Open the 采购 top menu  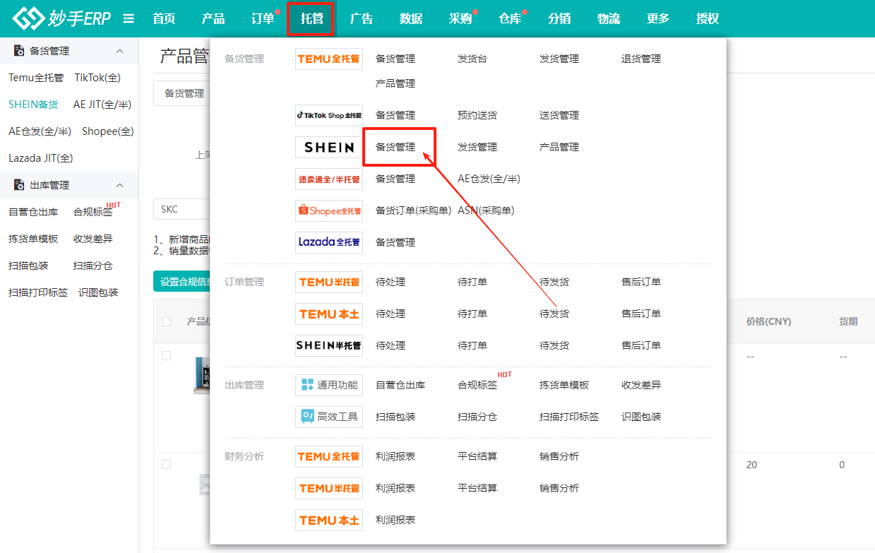point(460,18)
